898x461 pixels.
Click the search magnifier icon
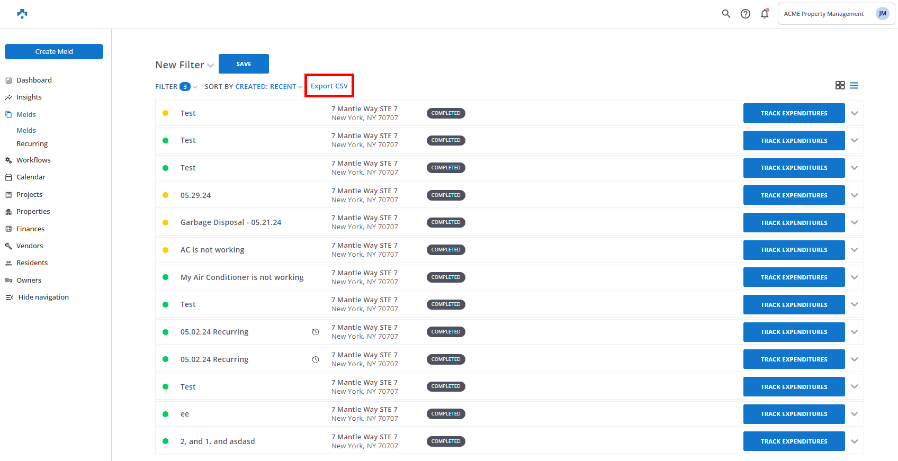726,14
